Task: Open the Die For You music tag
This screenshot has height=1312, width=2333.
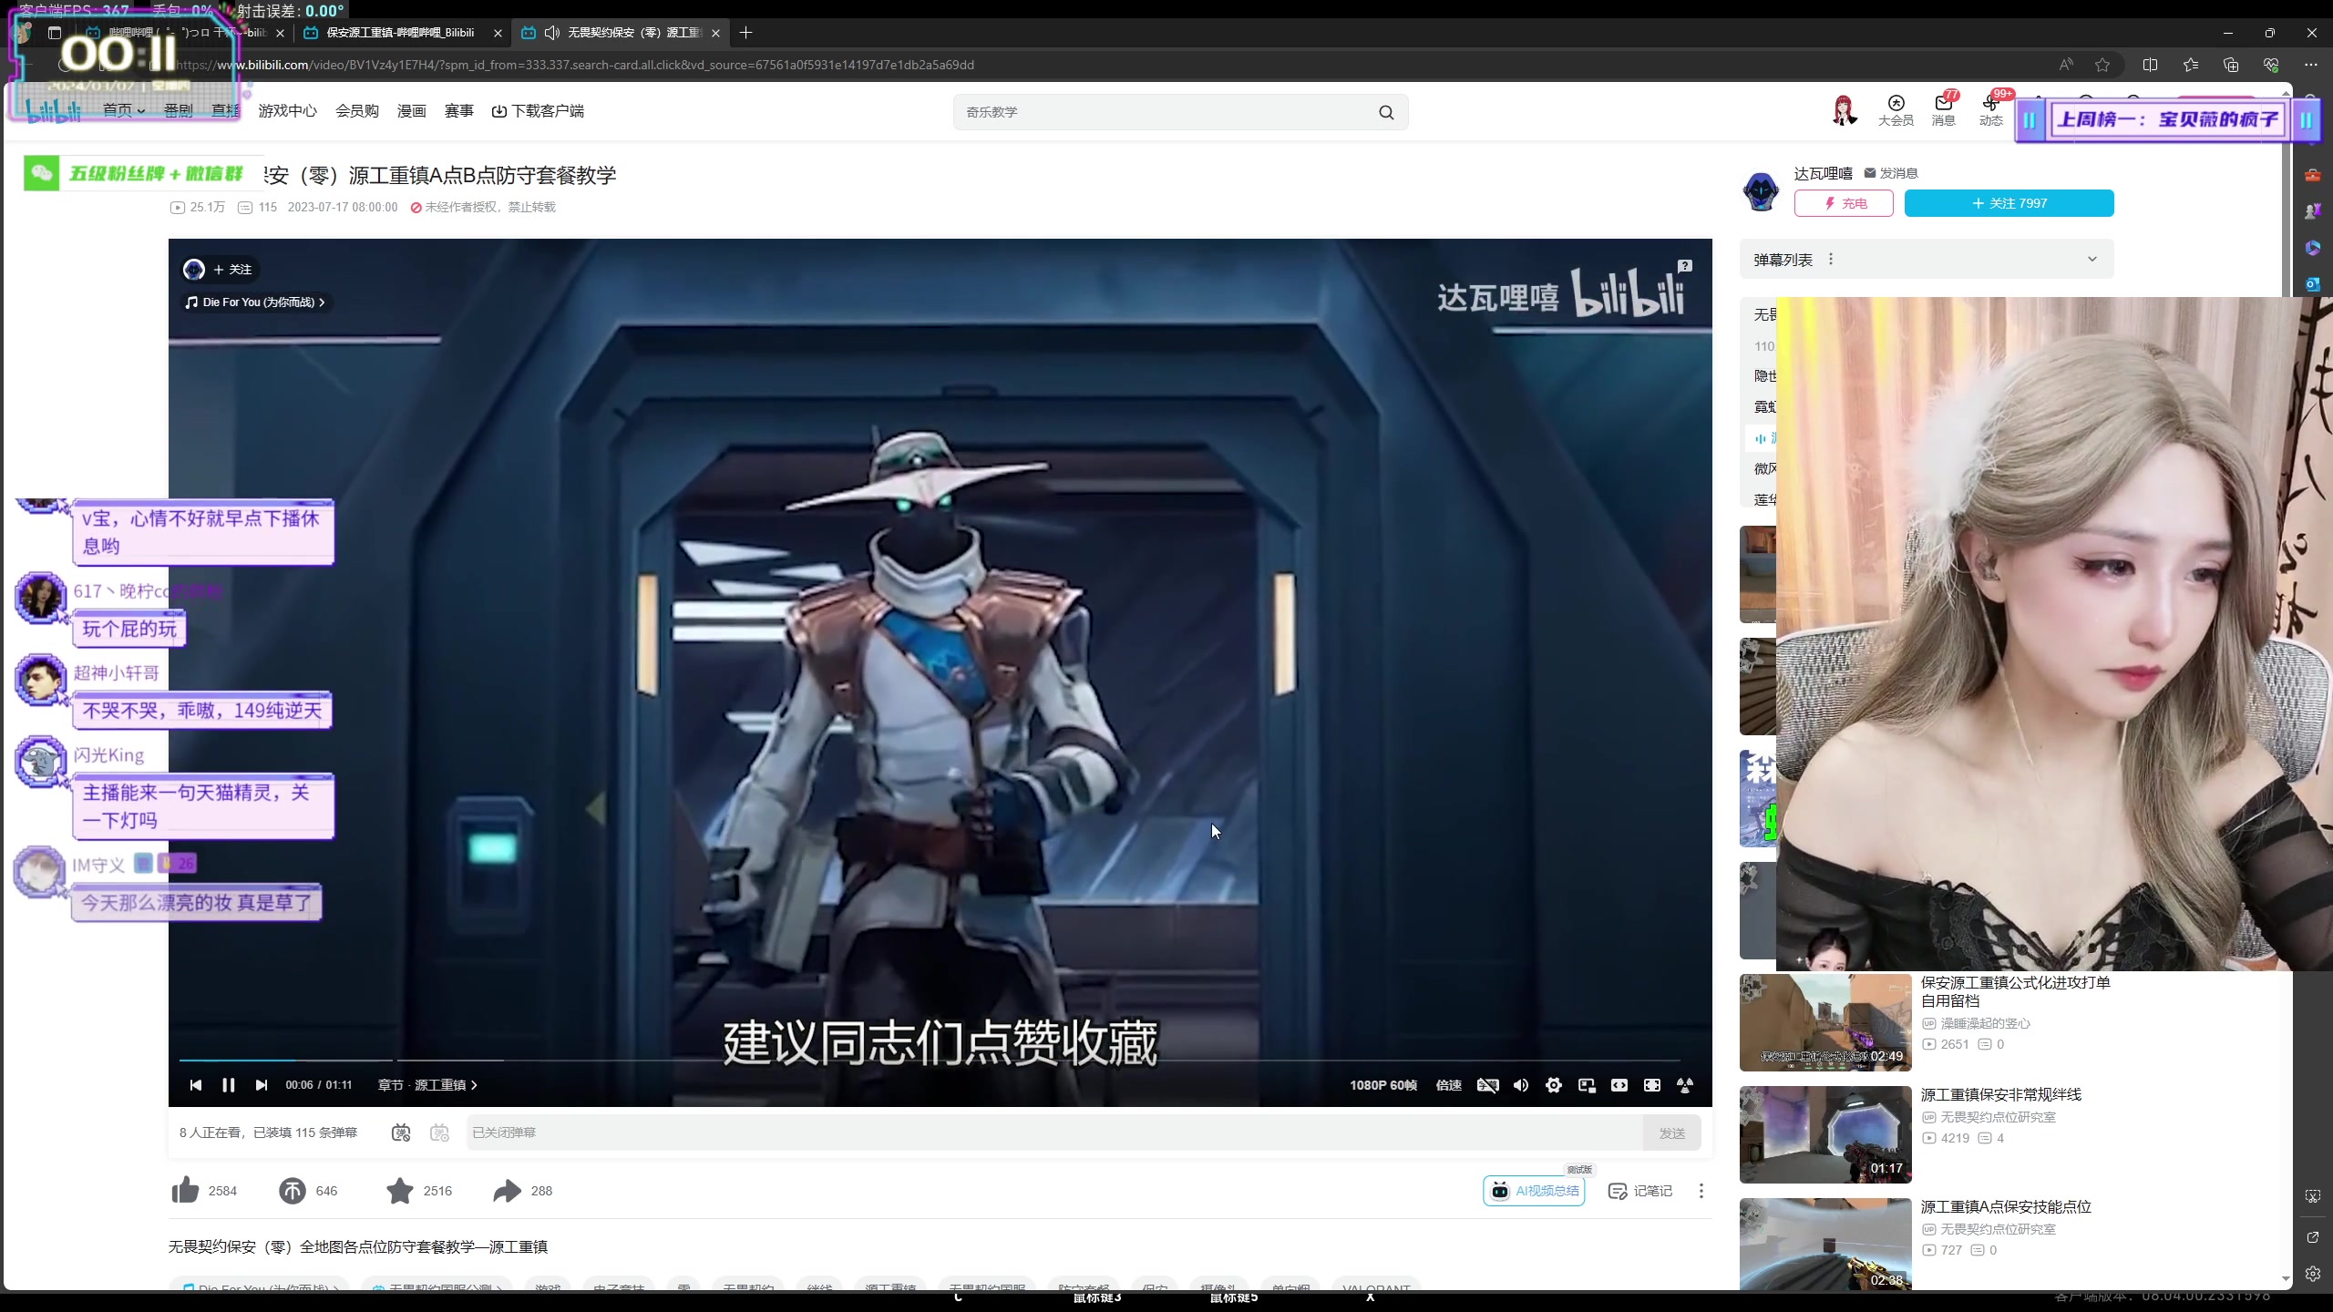Action: point(255,302)
